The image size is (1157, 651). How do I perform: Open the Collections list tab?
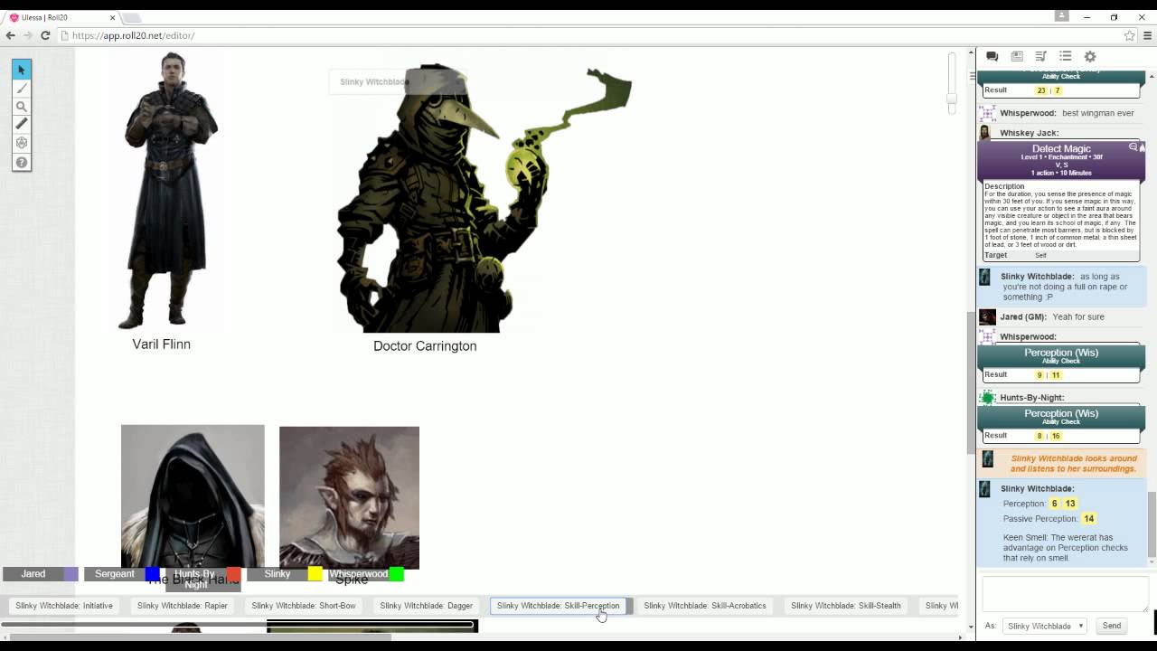[1066, 56]
